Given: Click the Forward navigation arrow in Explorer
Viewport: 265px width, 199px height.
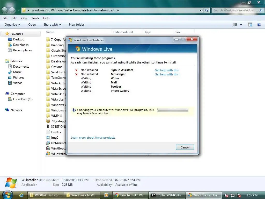Looking at the screenshot, I should (x=12, y=10).
